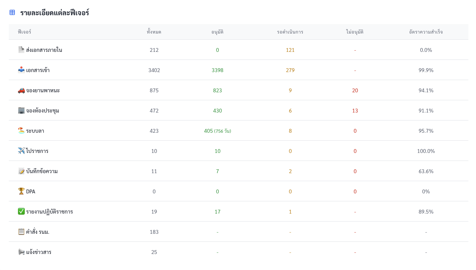Screen dimensions: 476x270
Task: Click the รอดำเนินการ column header
Action: pos(290,32)
